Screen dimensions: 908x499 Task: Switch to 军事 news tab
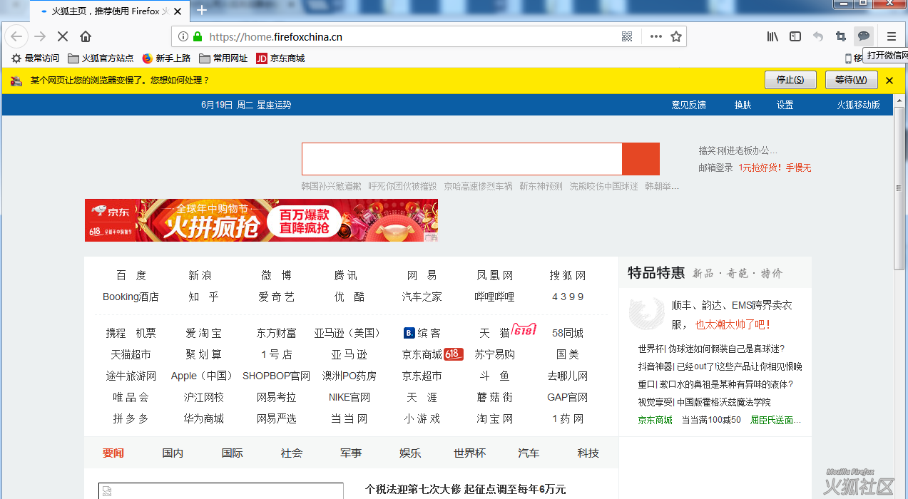point(350,453)
